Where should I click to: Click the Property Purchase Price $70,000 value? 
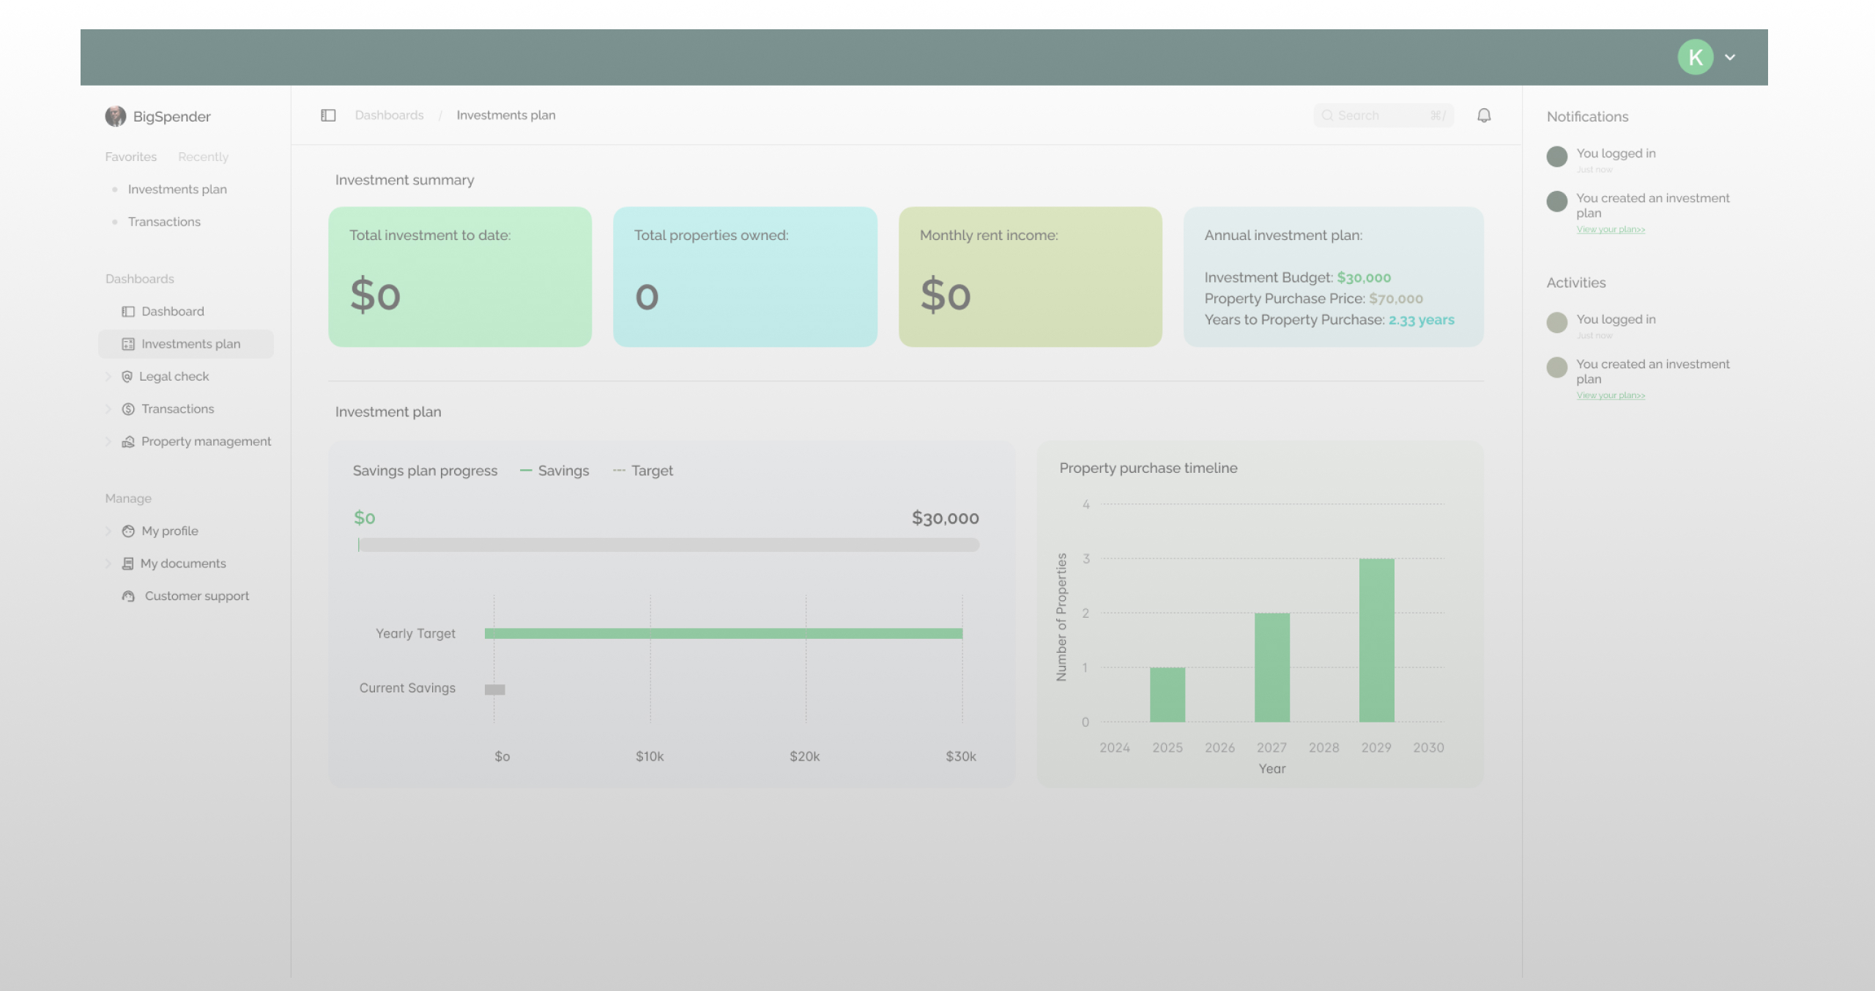1396,299
